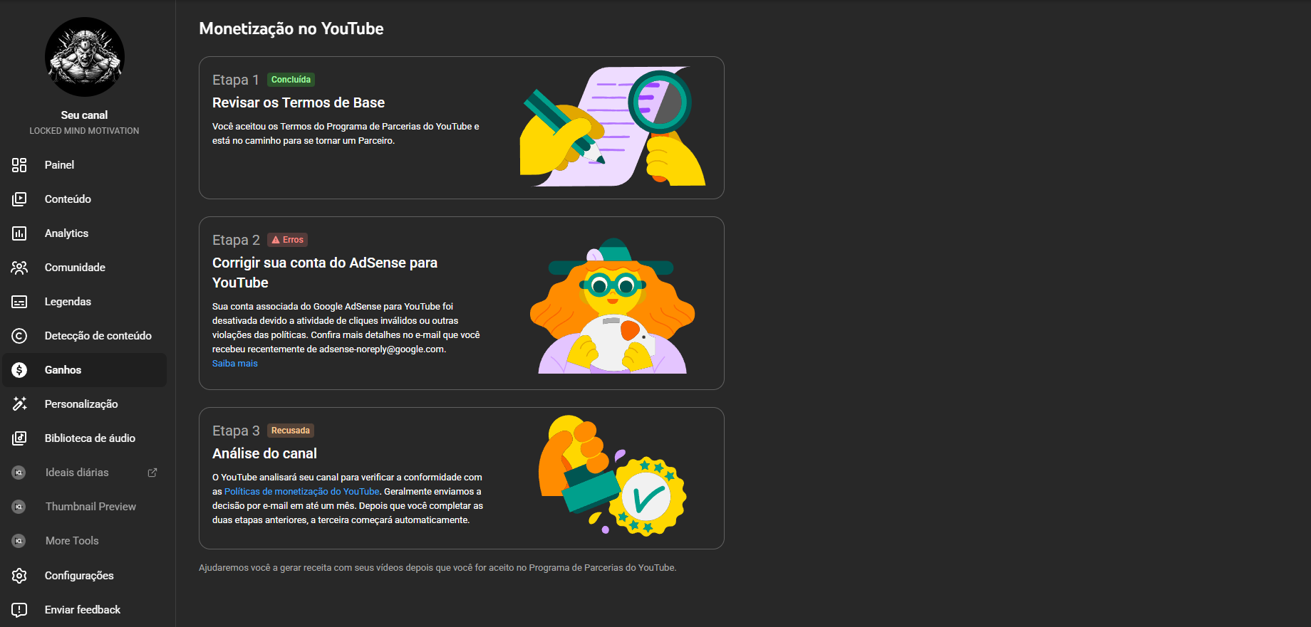Image resolution: width=1311 pixels, height=627 pixels.
Task: Click the Etapa 2 character illustration
Action: [x=613, y=306]
